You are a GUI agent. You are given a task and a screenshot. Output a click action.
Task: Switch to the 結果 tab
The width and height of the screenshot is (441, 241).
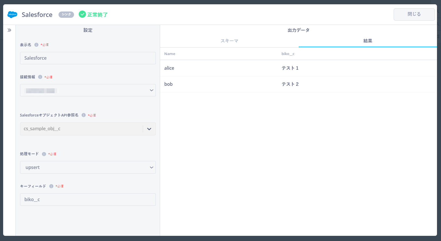[368, 41]
